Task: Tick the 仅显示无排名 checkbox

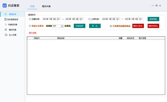Action: click(30, 26)
